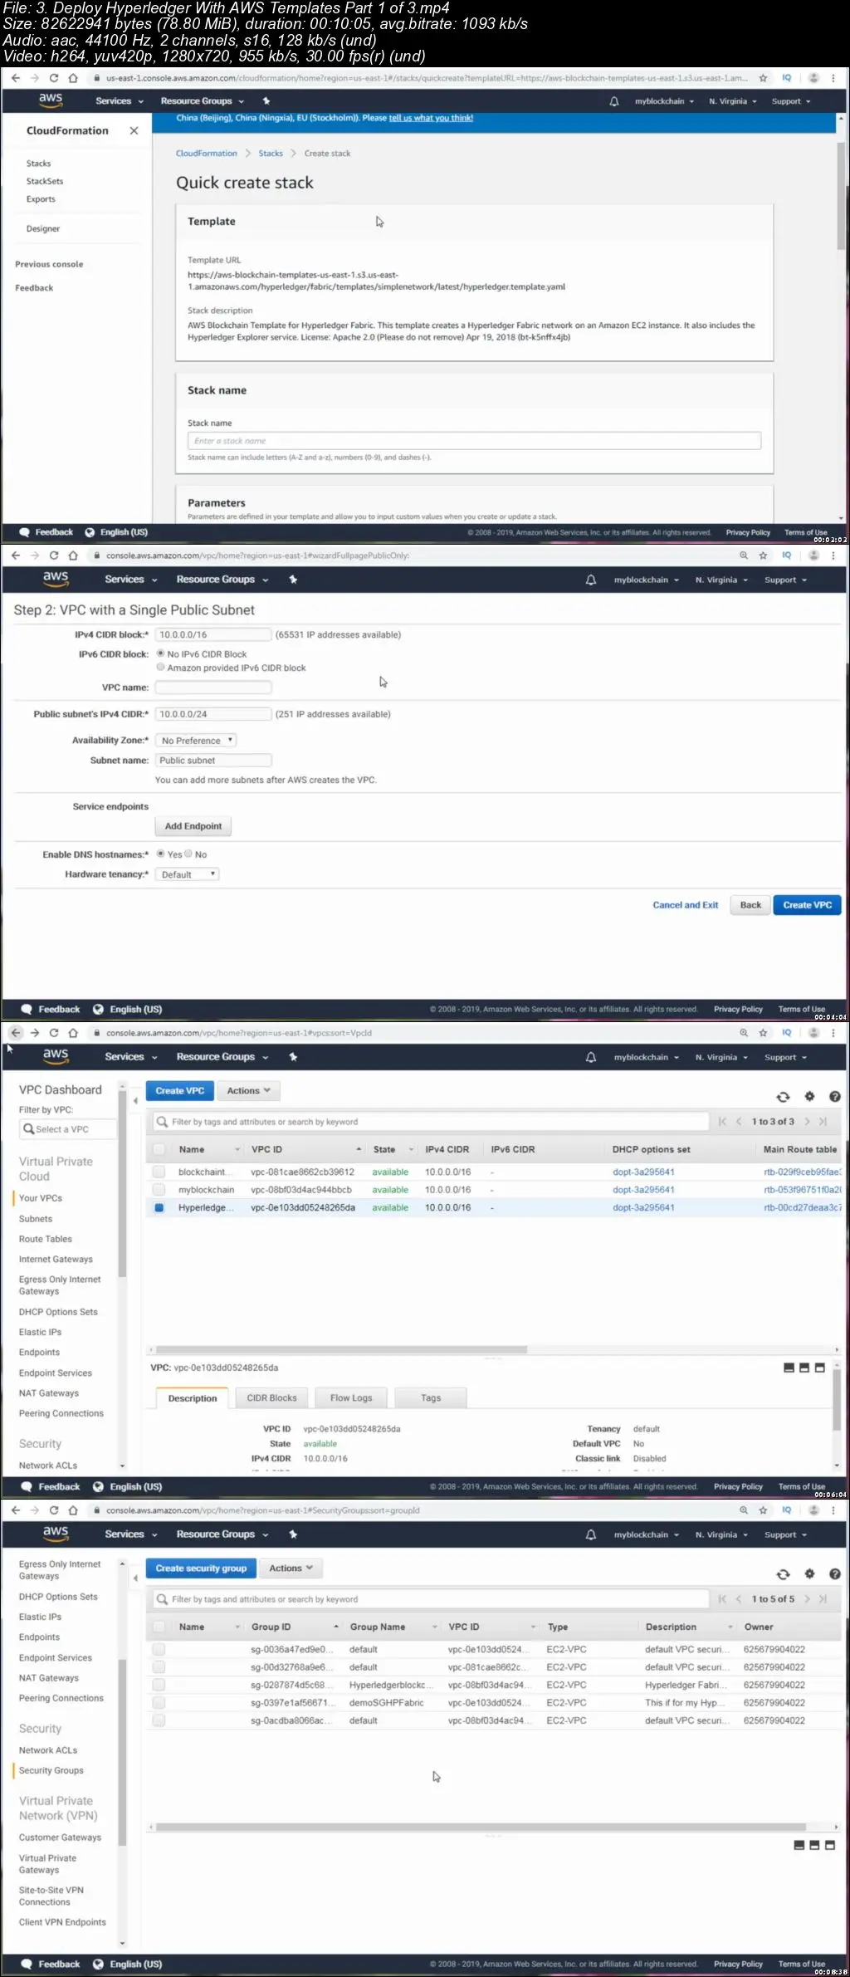Click the Cancel and Exit link
This screenshot has height=1977, width=850.
point(686,905)
